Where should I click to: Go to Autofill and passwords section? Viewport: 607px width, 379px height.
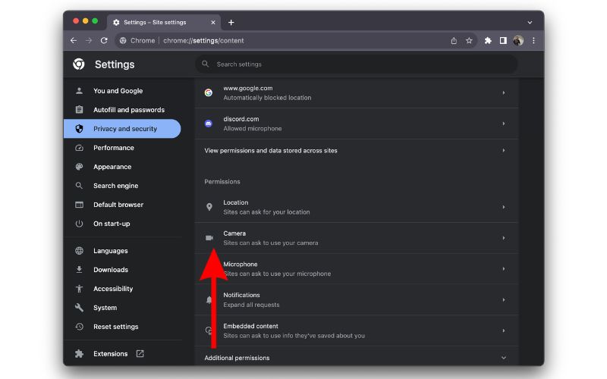point(128,110)
